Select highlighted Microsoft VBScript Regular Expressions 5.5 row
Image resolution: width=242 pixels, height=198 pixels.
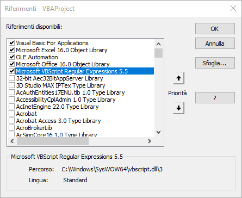[84, 71]
